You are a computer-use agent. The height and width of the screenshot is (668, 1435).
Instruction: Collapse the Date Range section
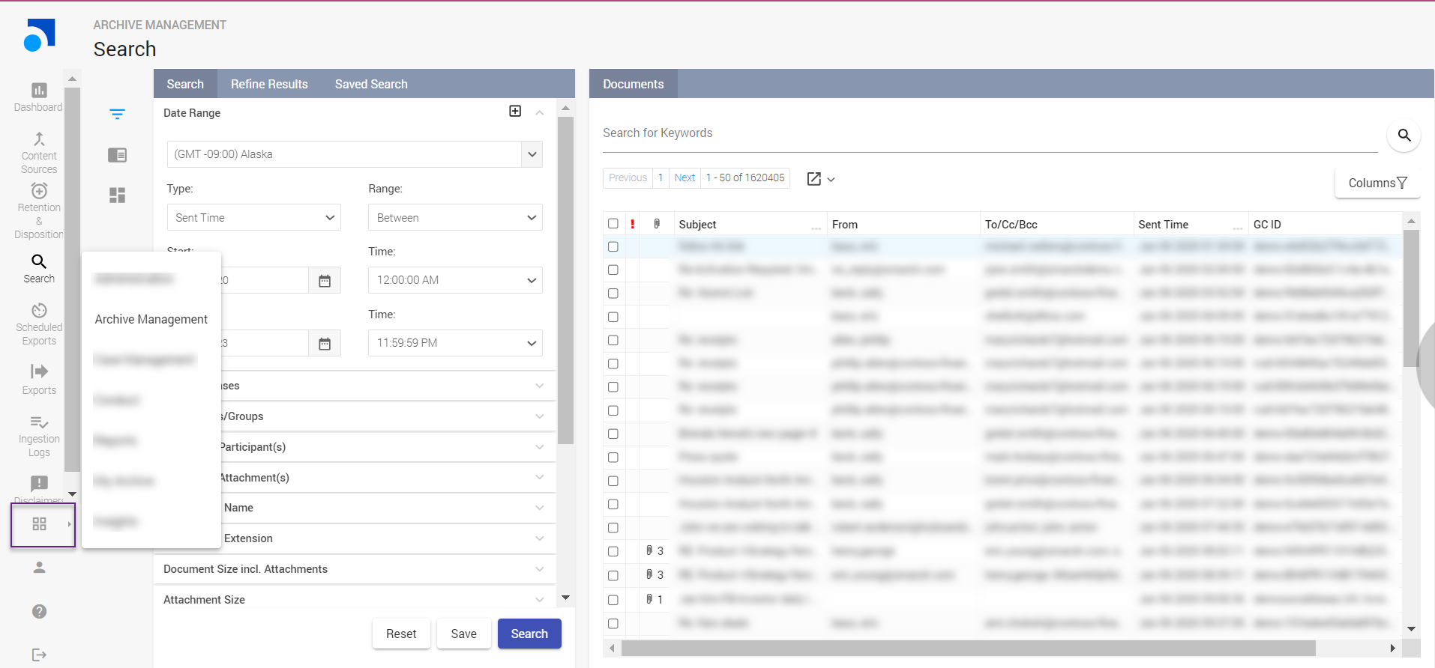click(540, 112)
